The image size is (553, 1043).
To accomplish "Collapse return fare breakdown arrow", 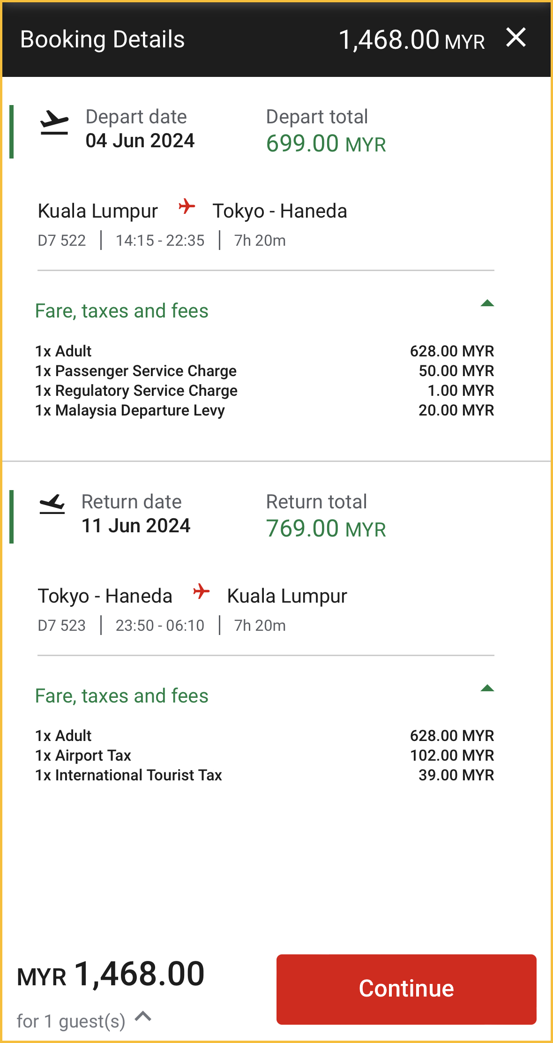I will (x=487, y=688).
